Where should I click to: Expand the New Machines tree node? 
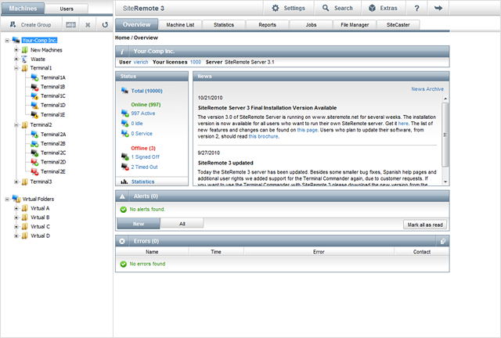[16, 50]
